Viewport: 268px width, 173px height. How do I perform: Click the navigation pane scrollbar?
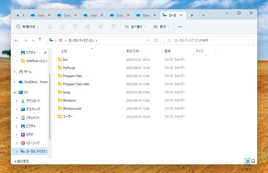50,107
